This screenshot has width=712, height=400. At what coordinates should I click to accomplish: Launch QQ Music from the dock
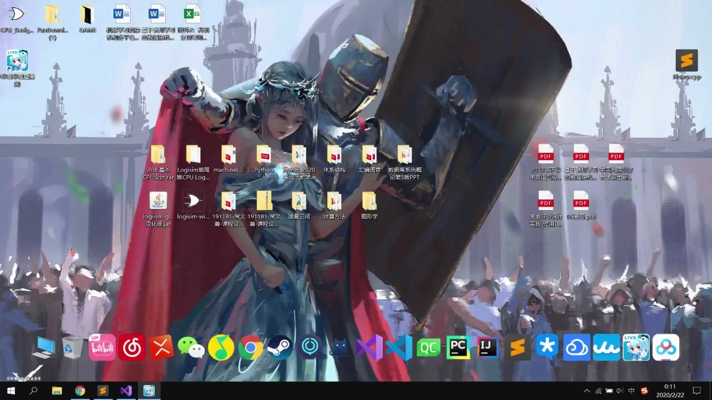point(221,347)
